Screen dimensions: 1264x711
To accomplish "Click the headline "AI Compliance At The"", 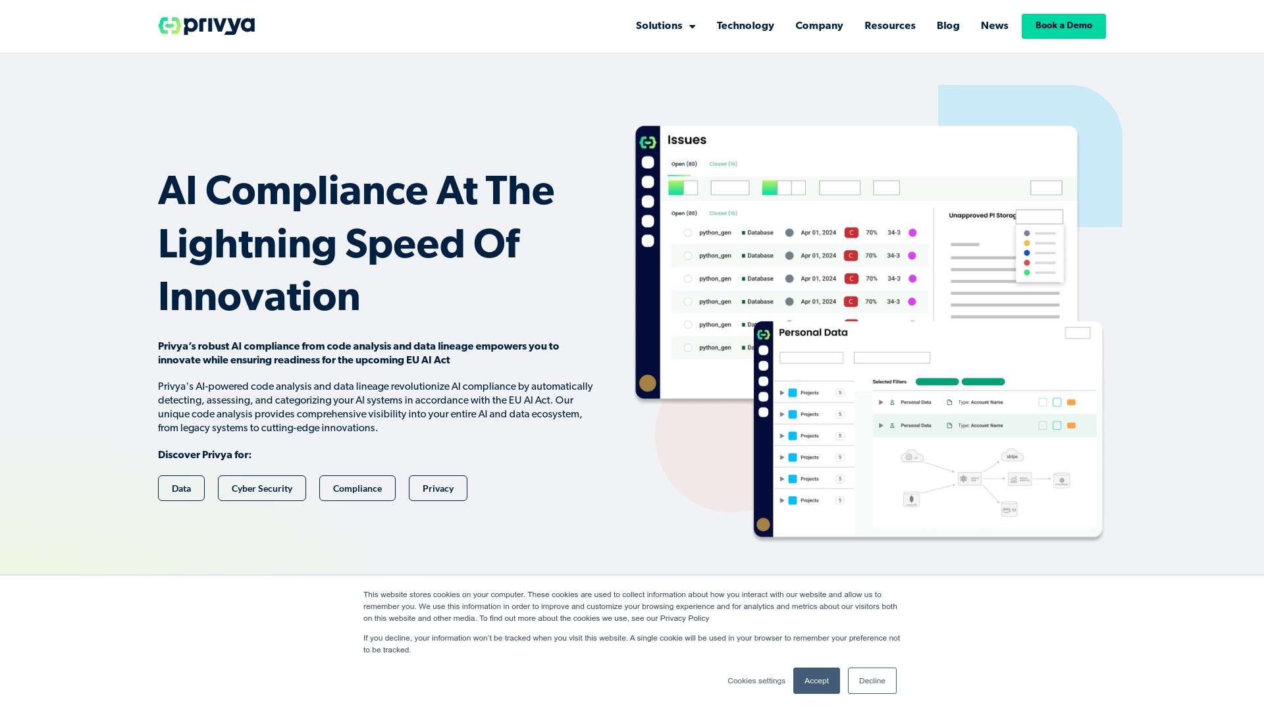I will (x=356, y=191).
